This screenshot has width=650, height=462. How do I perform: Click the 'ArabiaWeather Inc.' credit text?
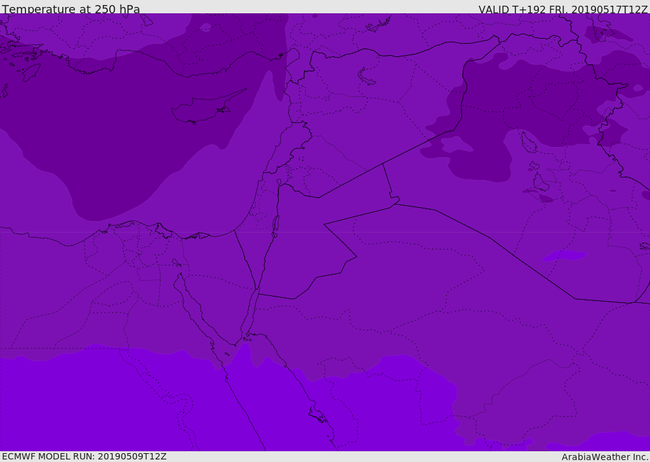604,457
